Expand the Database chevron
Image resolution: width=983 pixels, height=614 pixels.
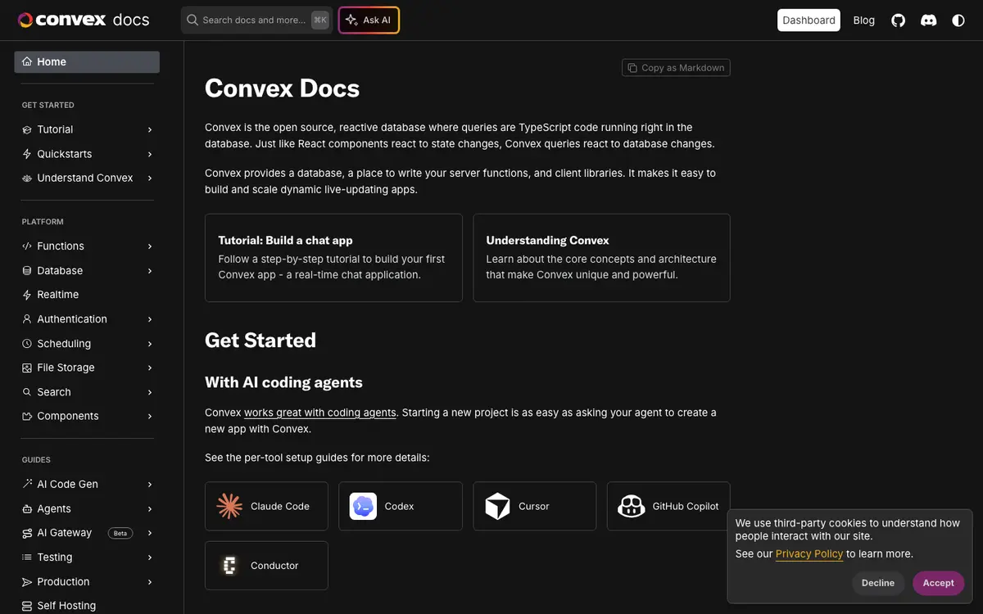pyautogui.click(x=150, y=270)
